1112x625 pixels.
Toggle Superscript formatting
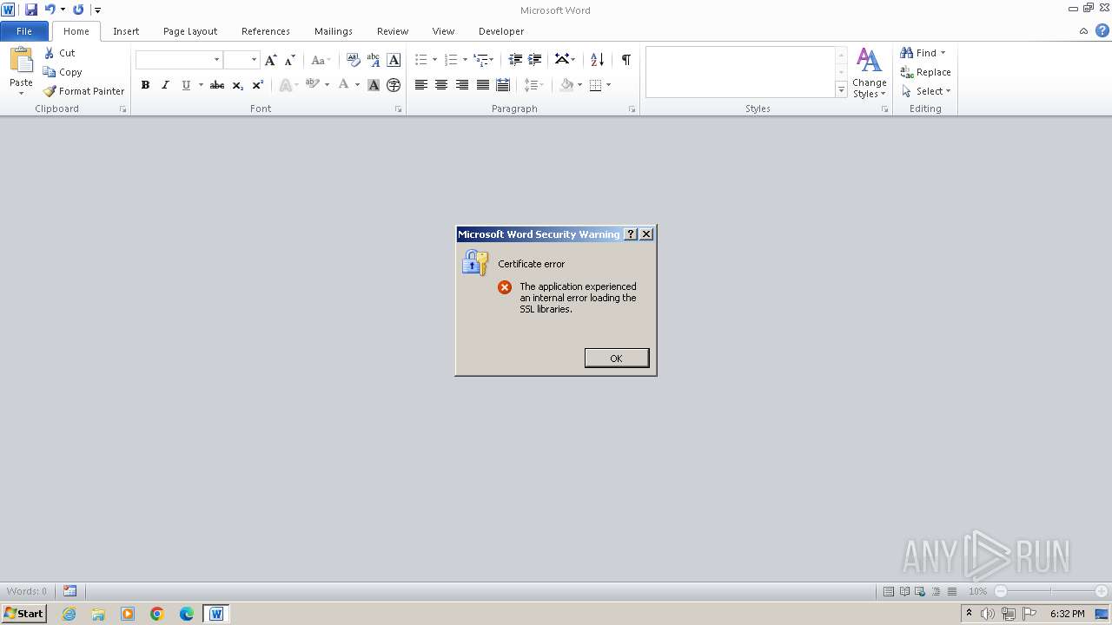click(x=257, y=85)
